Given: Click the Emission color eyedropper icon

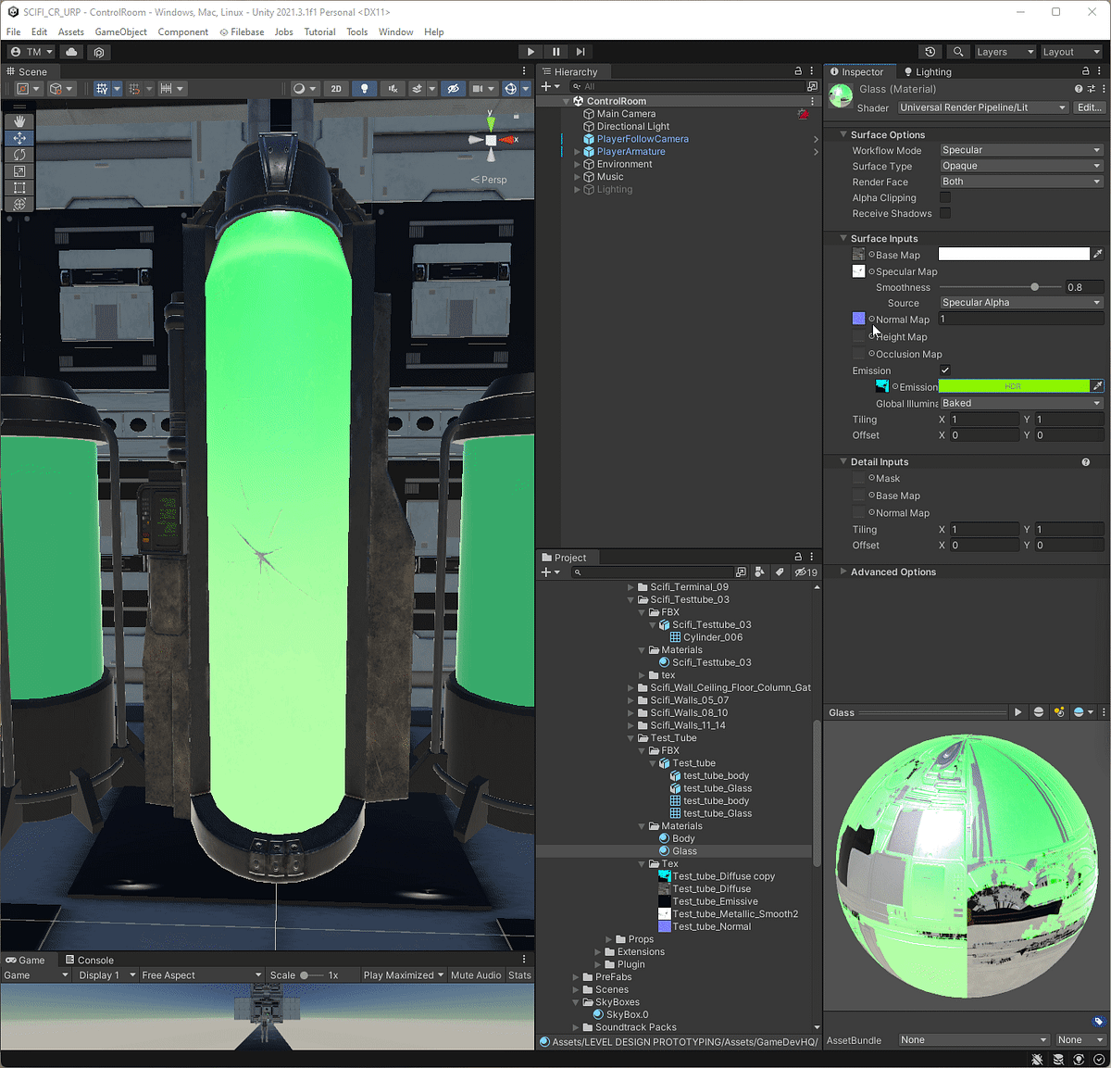Looking at the screenshot, I should 1097,386.
